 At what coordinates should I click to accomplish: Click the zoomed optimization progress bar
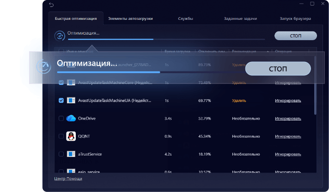click(151, 72)
